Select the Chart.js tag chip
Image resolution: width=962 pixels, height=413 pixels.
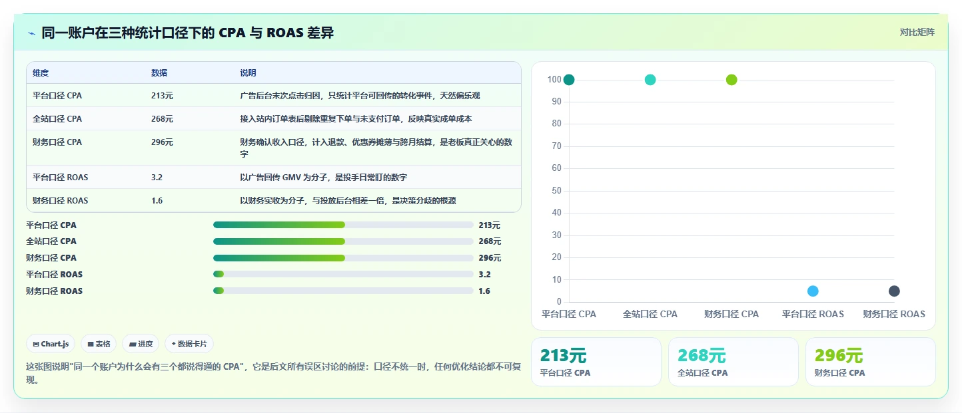coord(51,344)
